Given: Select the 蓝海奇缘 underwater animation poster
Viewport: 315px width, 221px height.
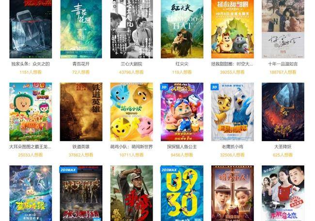Looking at the screenshot, I should (31, 193).
